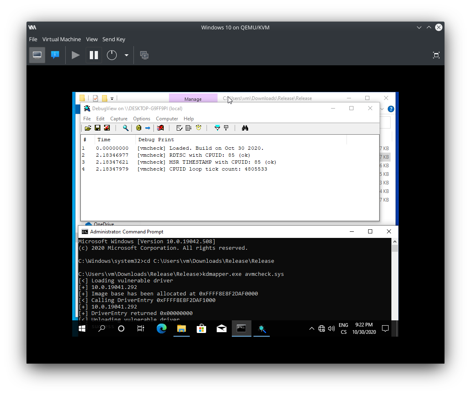
Task: Pause the virtual machine
Action: [x=94, y=55]
